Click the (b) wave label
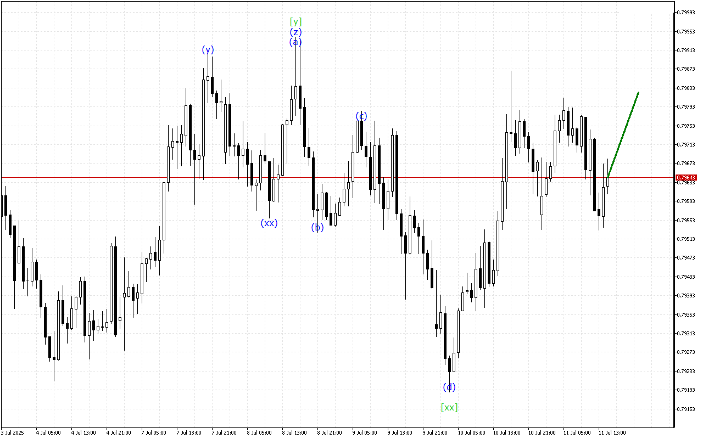 317,227
